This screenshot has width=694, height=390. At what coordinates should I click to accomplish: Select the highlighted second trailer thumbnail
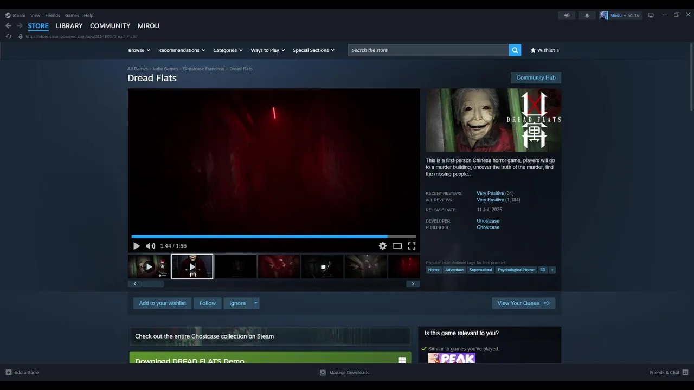coord(192,266)
